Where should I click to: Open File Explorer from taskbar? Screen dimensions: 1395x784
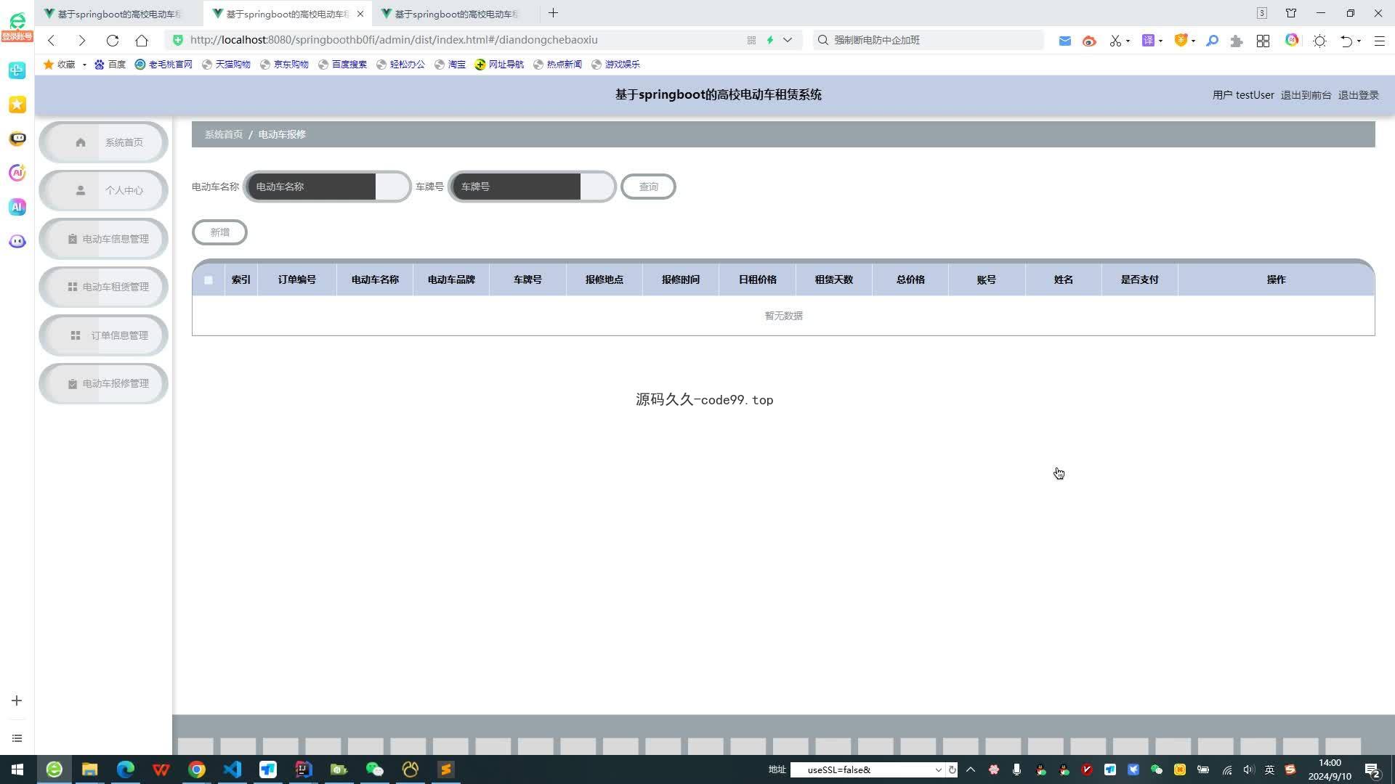[89, 769]
